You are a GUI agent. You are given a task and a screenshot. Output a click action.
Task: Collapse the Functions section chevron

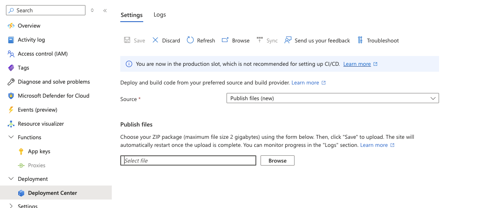(x=11, y=137)
